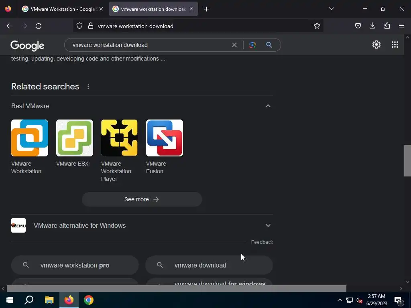Open the Google apps grid
411x308 pixels.
coord(395,45)
